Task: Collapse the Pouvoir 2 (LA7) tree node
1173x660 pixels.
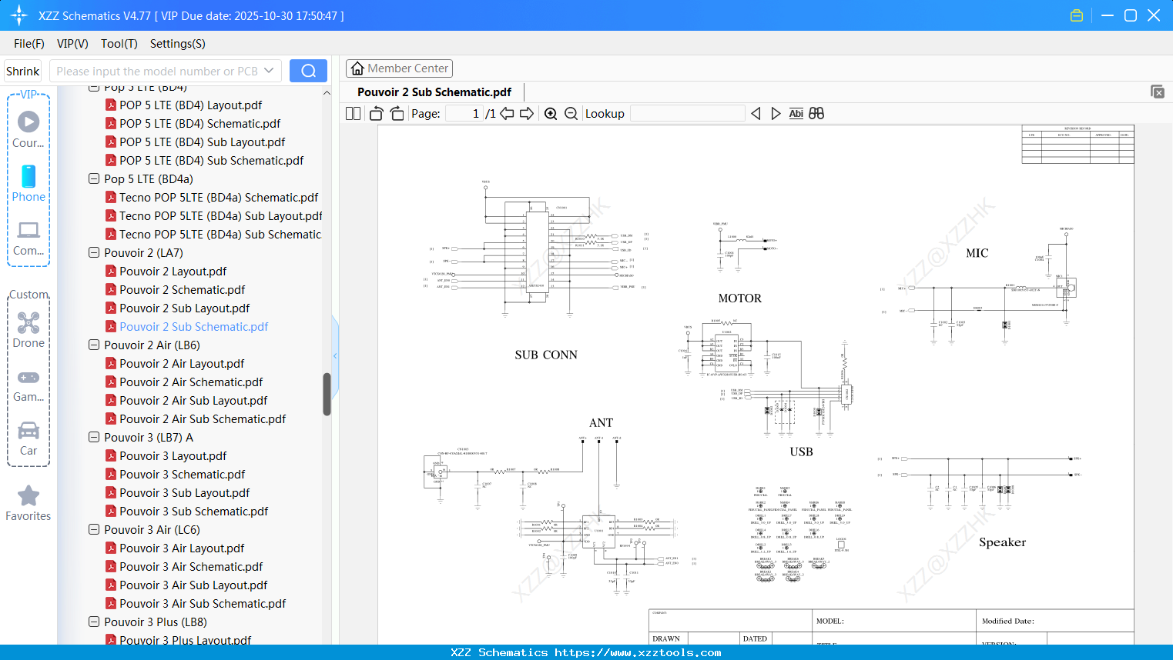Action: 92,252
